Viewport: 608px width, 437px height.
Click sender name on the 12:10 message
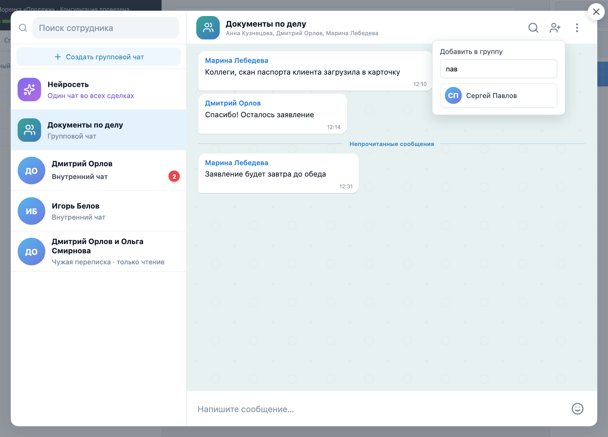[x=236, y=60]
